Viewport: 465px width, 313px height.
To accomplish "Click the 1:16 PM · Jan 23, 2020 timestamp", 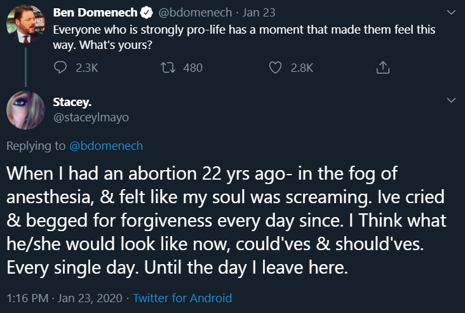I will pyautogui.click(x=65, y=298).
